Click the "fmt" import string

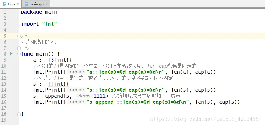tap(49, 24)
